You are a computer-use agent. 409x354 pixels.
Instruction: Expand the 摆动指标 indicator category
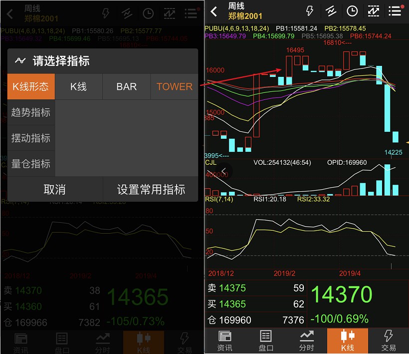tap(31, 138)
